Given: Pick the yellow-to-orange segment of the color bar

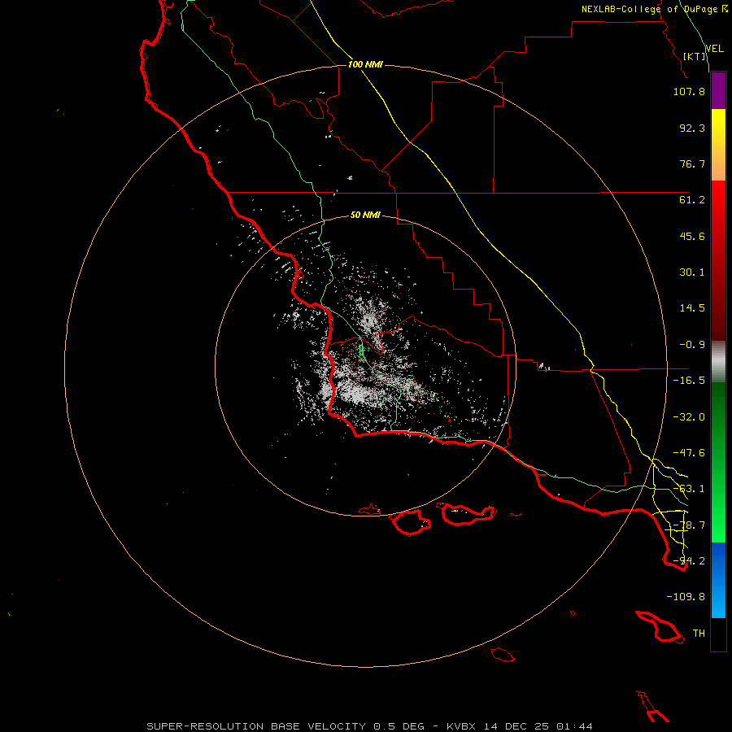Looking at the screenshot, I should point(718,145).
